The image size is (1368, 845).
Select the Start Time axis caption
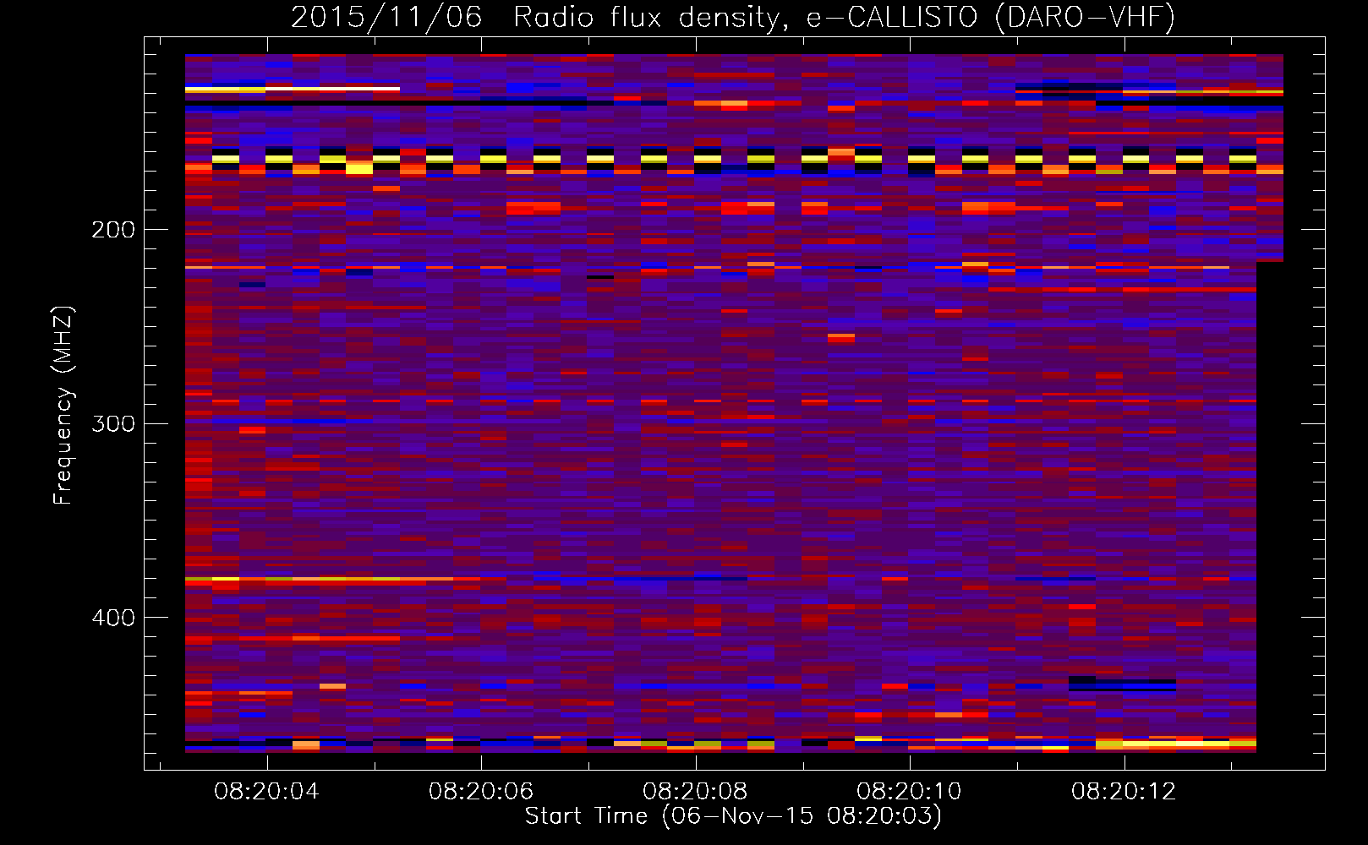click(733, 816)
